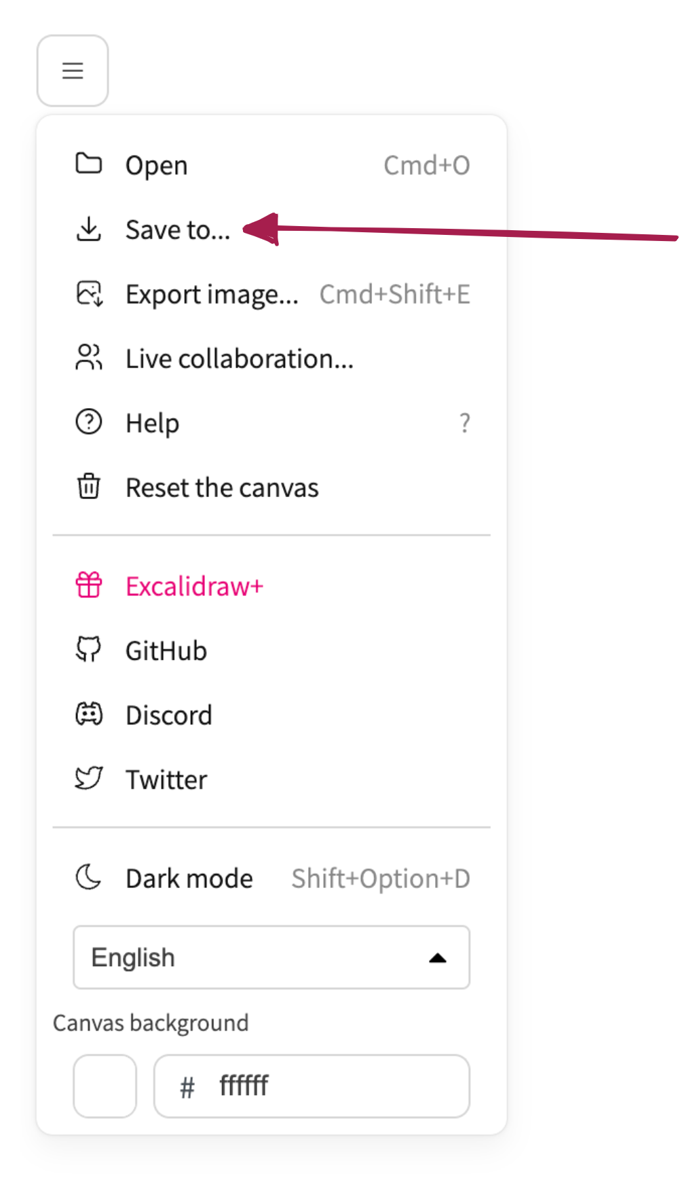The width and height of the screenshot is (697, 1197).
Task: Open the English language dropdown
Action: pos(271,957)
